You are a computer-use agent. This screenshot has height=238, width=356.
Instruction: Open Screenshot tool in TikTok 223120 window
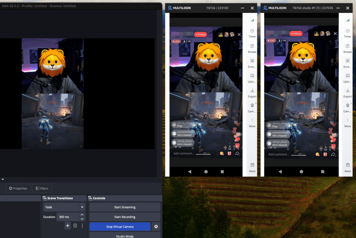click(252, 63)
